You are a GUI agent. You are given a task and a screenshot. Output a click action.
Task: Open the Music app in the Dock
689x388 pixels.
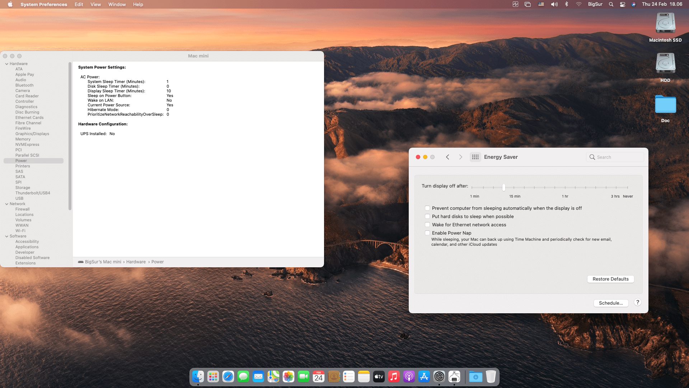pyautogui.click(x=394, y=377)
